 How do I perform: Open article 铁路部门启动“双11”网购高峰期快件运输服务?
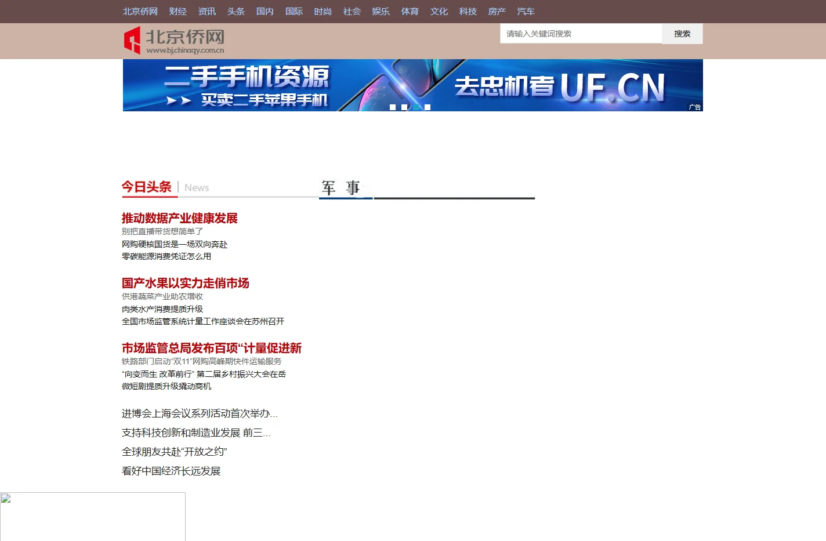click(x=202, y=361)
